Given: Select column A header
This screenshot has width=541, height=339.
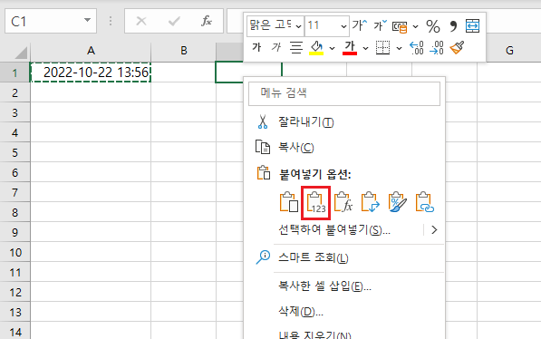Looking at the screenshot, I should click(91, 51).
